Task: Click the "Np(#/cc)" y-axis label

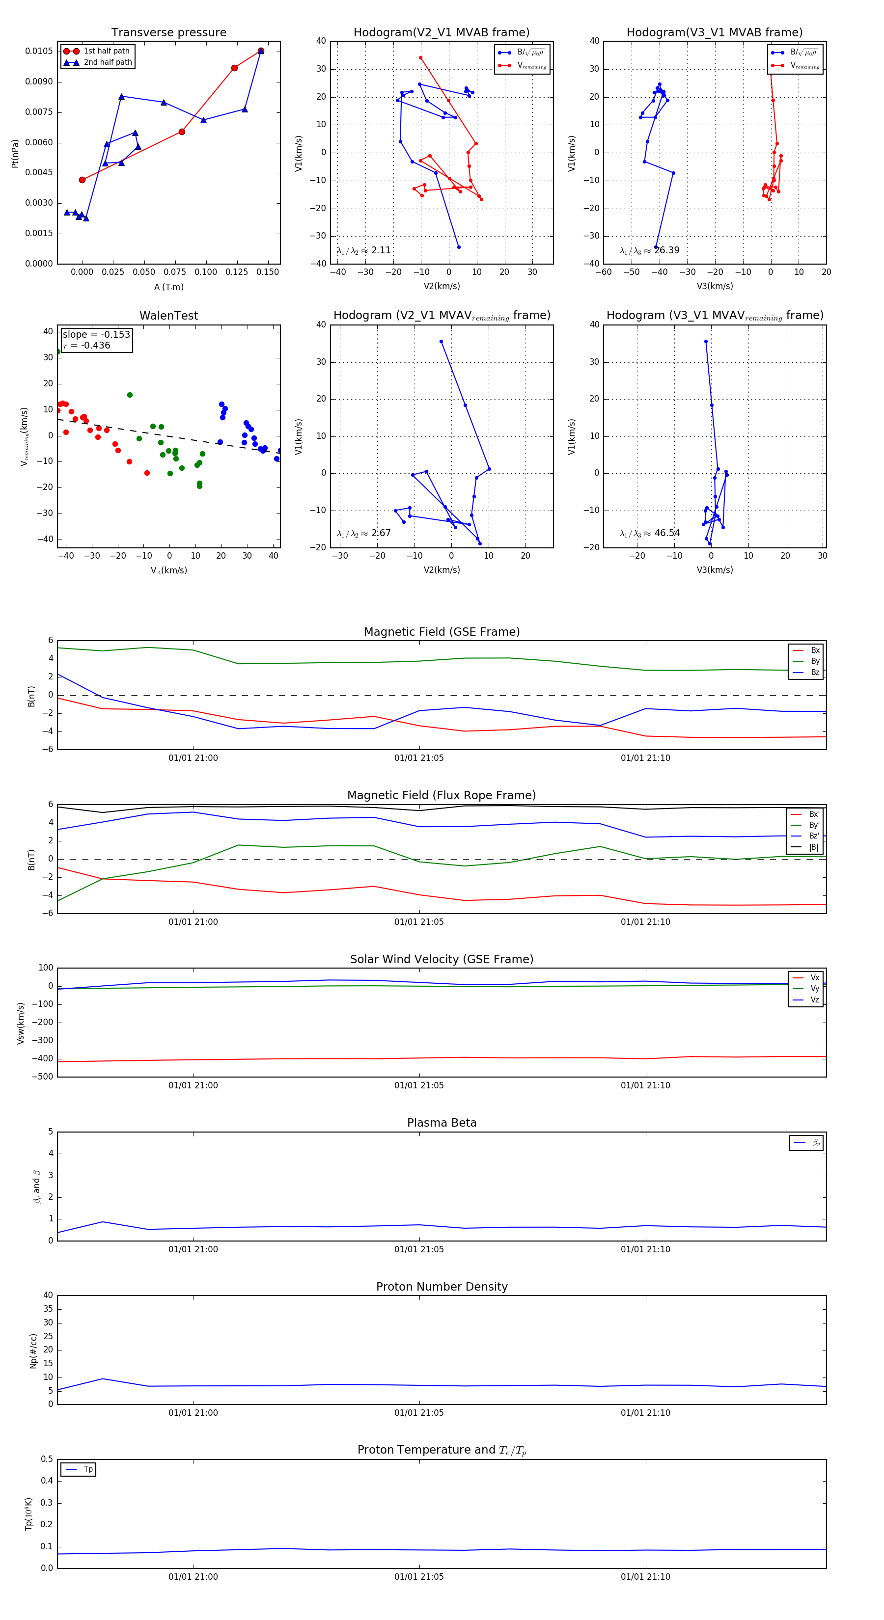Action: pos(33,1351)
